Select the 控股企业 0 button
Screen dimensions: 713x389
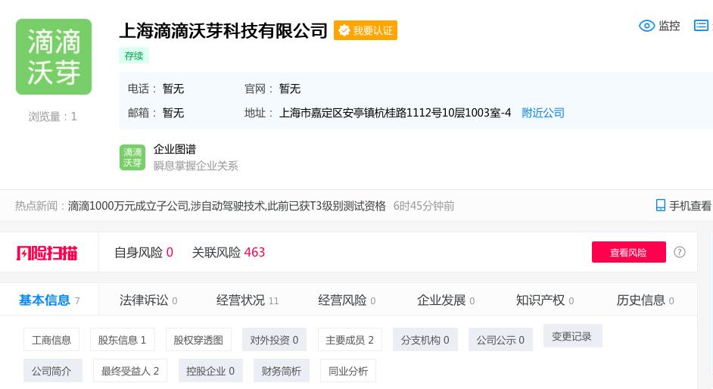tap(210, 370)
